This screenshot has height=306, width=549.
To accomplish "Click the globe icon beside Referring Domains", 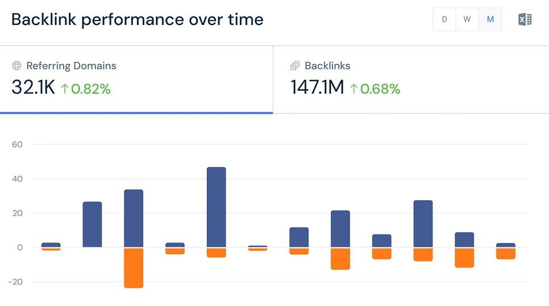I will click(x=16, y=66).
